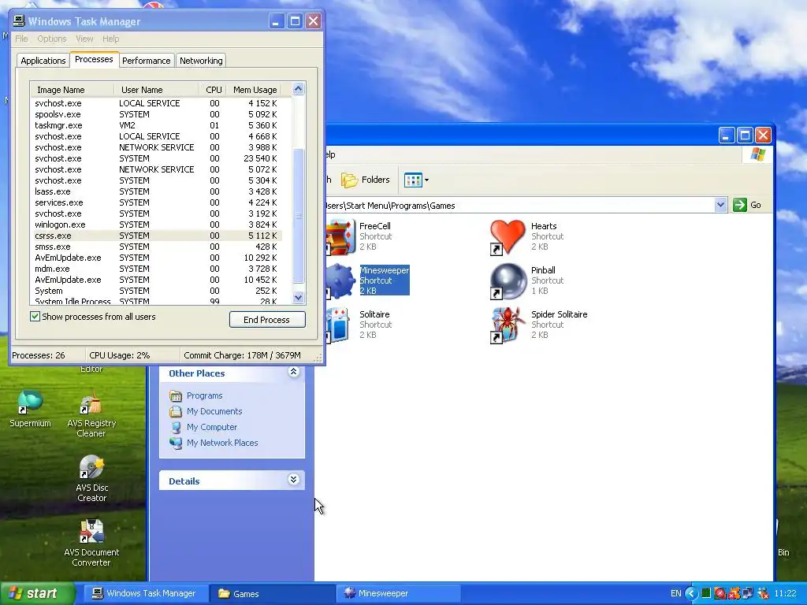Viewport: 807px width, 605px height.
Task: Select the services.exe process row
Action: click(156, 202)
